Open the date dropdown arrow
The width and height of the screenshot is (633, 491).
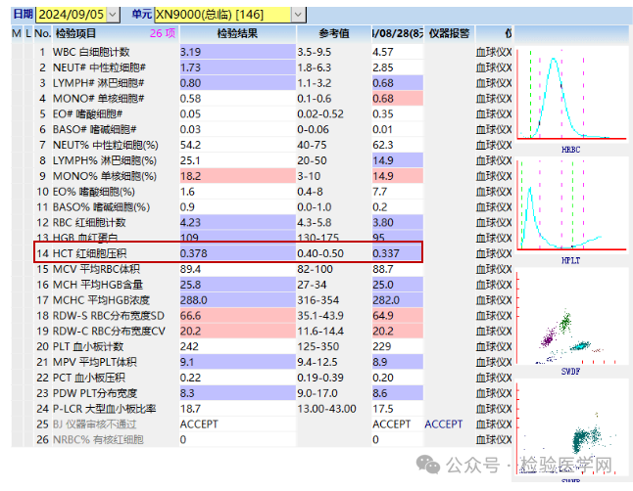point(113,15)
